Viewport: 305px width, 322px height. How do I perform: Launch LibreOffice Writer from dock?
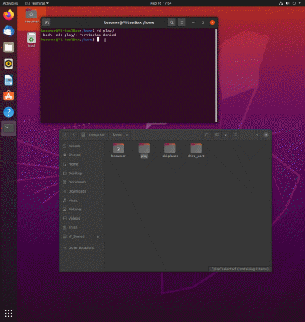point(8,80)
